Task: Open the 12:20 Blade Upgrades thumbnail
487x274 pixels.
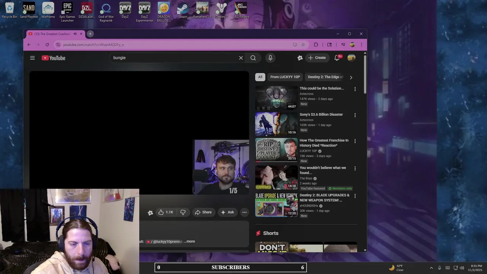Action: point(276,204)
